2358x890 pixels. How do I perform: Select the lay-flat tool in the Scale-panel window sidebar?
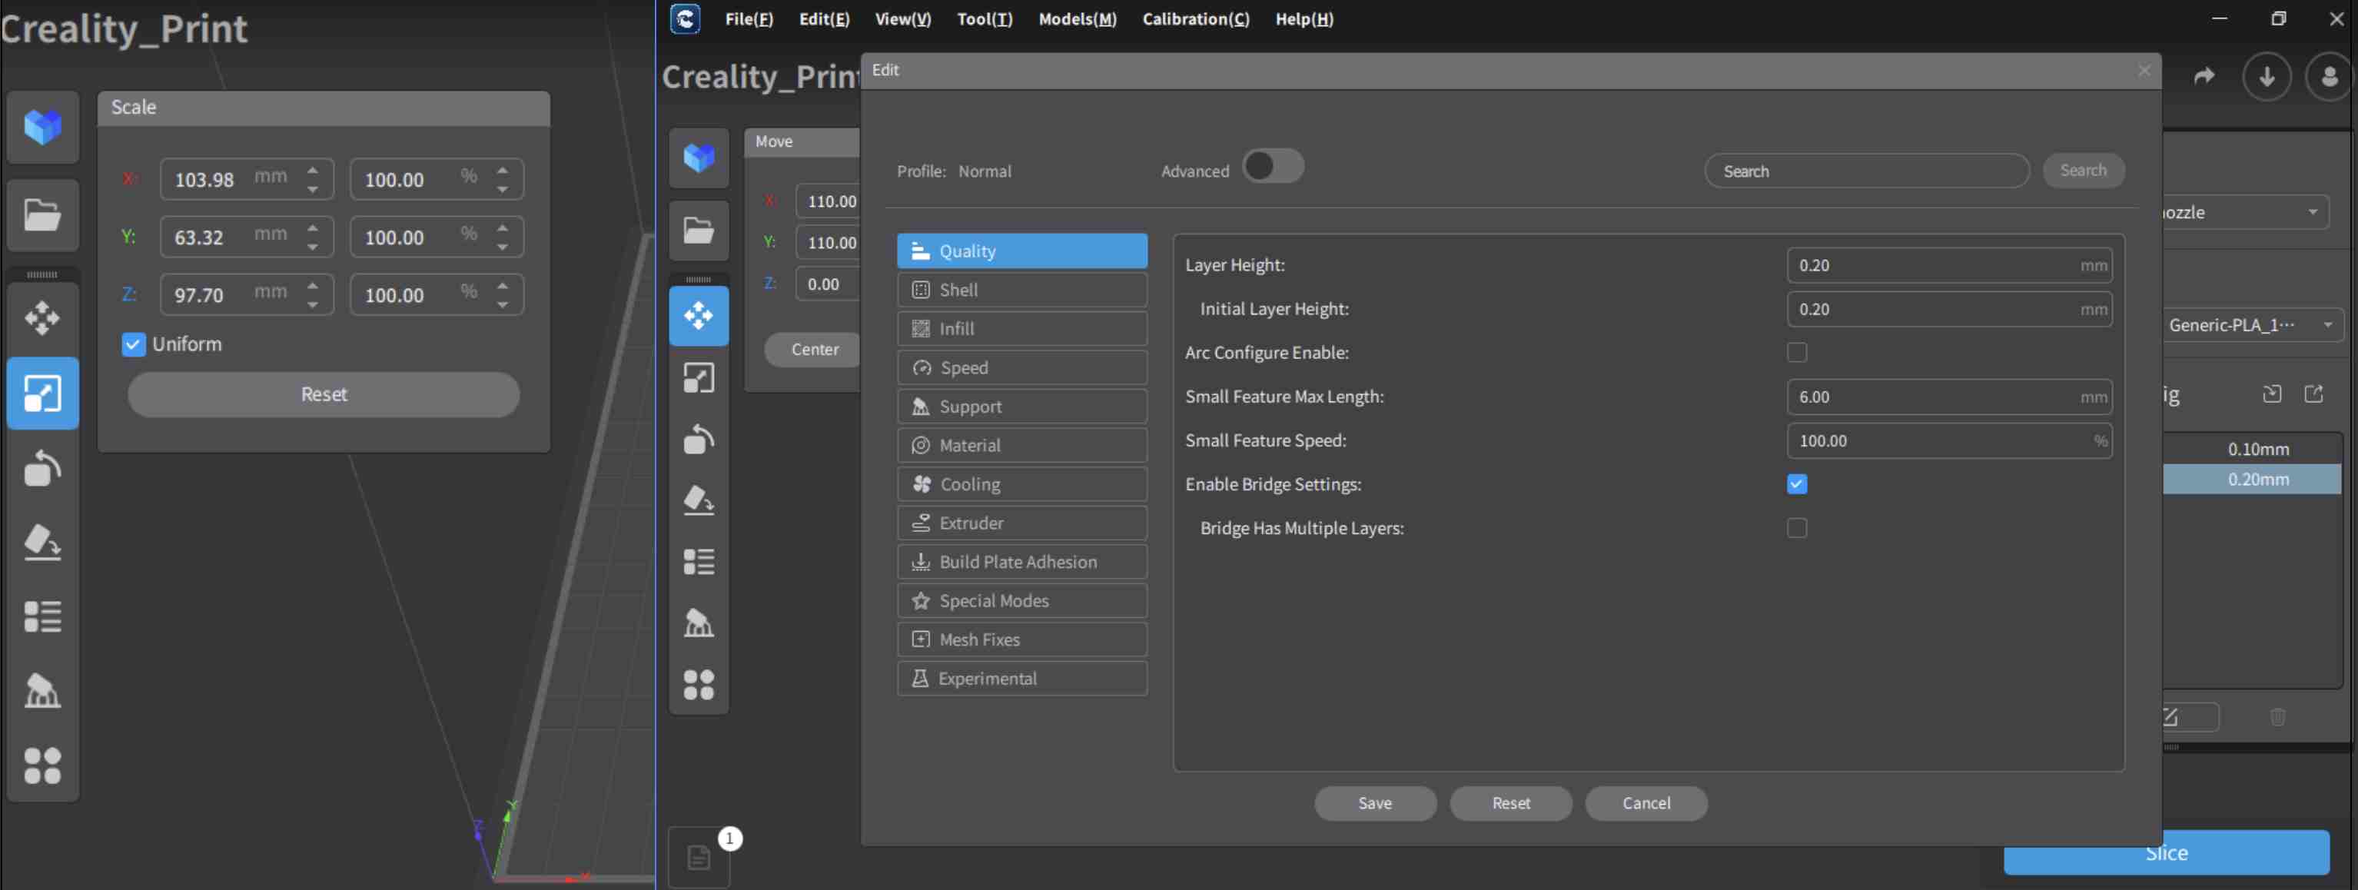[x=42, y=542]
